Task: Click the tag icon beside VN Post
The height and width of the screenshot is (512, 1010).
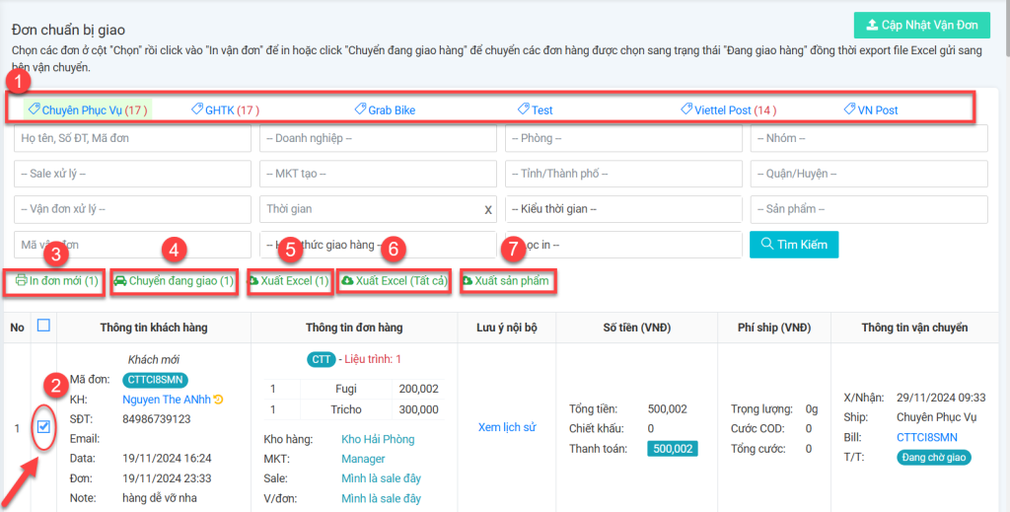Action: click(849, 110)
